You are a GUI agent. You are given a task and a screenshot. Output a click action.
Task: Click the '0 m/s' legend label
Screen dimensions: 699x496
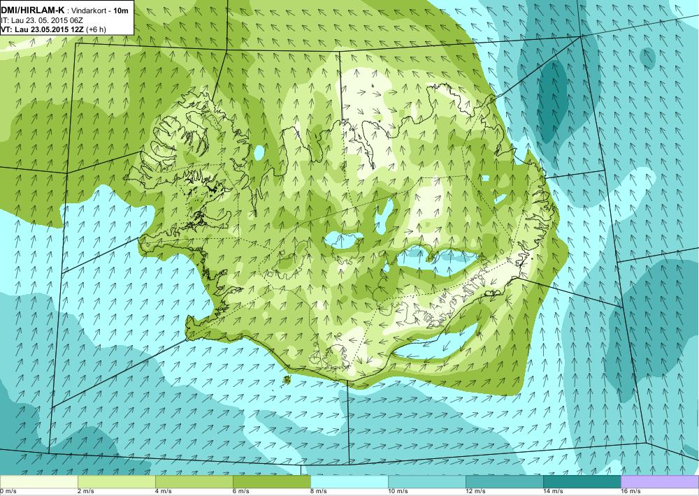8,491
